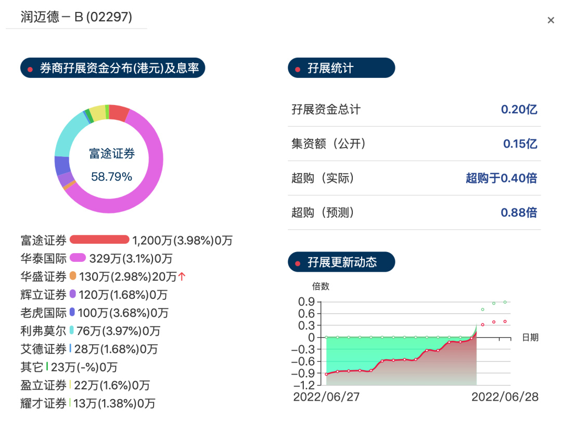Click the first red point on chart line

[x=326, y=374]
